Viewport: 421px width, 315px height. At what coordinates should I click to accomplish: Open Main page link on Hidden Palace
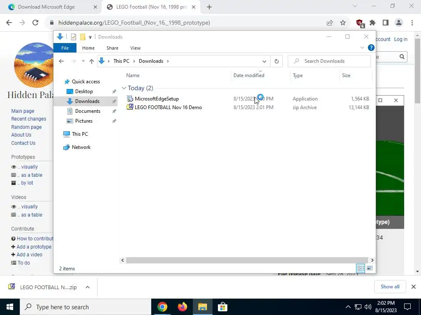tap(23, 111)
